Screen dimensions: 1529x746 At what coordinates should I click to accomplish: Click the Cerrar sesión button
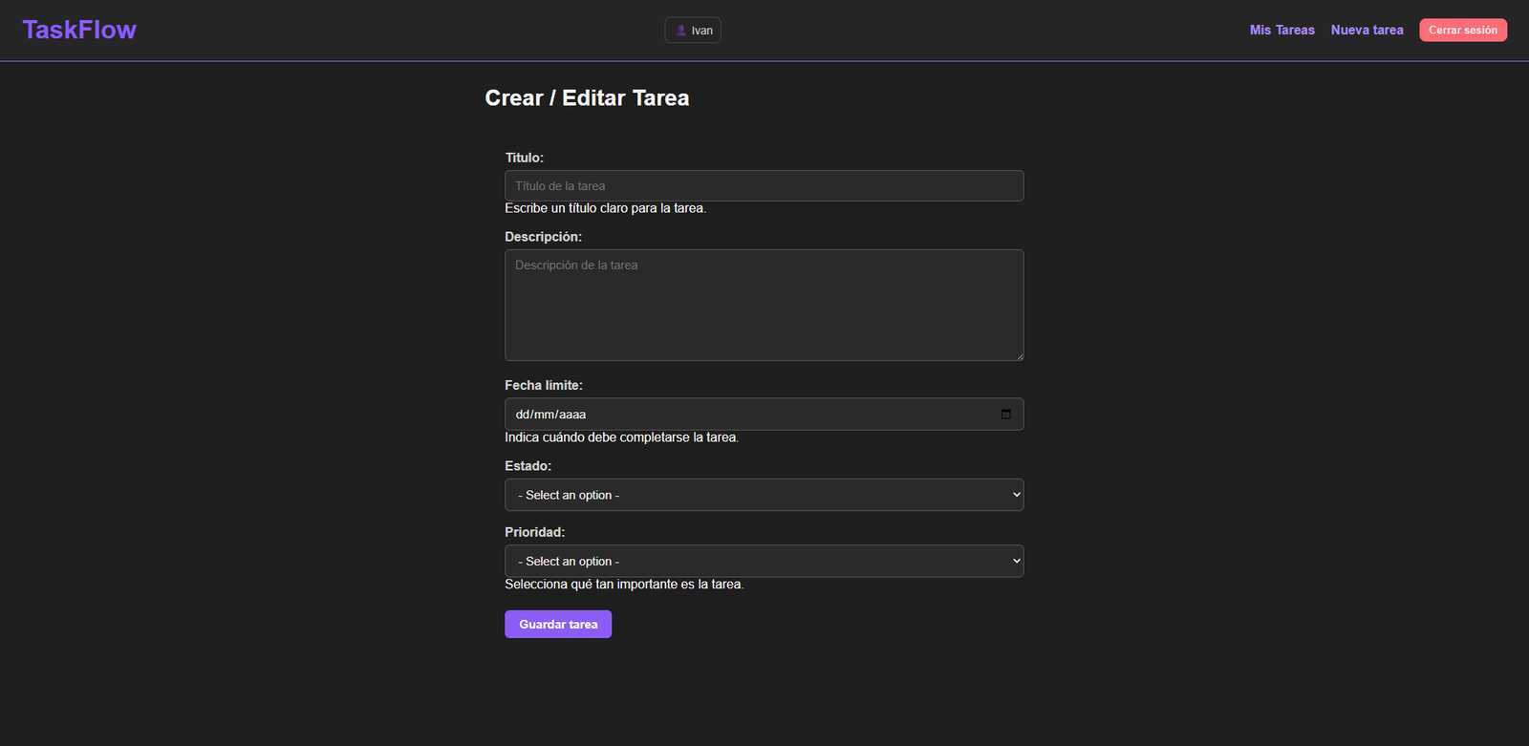tap(1463, 31)
